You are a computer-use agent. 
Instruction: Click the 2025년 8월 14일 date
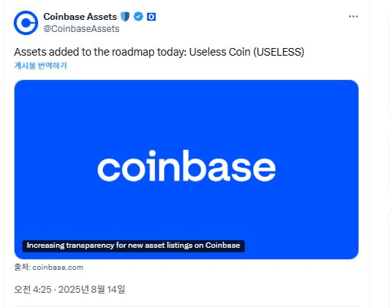(92, 290)
